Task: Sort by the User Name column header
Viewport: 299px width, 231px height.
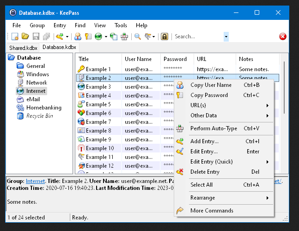Action: click(x=141, y=59)
